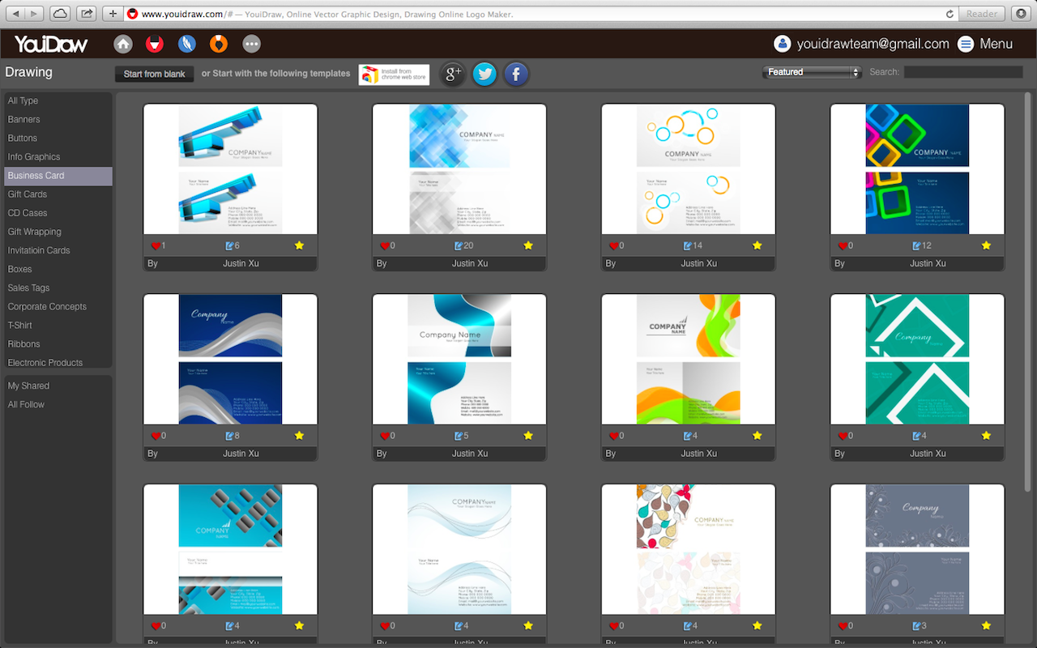Image resolution: width=1037 pixels, height=648 pixels.
Task: Click the YouiDraw Home icon
Action: pos(122,44)
